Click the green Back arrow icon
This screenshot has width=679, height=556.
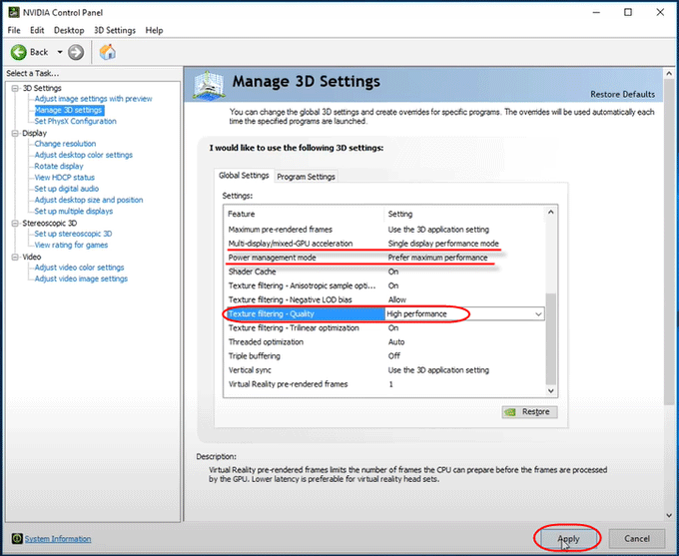tap(18, 52)
